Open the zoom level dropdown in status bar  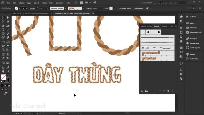(21, 113)
